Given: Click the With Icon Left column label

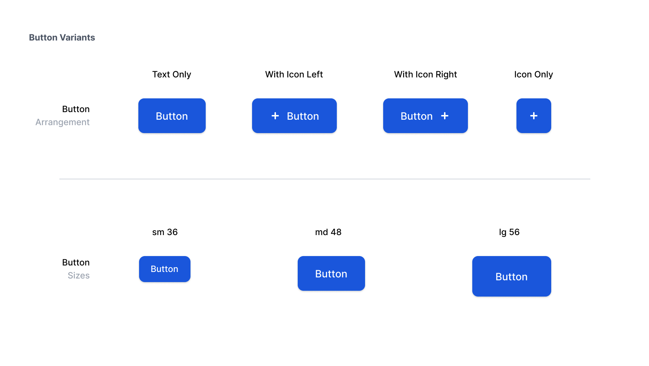Looking at the screenshot, I should pos(294,75).
